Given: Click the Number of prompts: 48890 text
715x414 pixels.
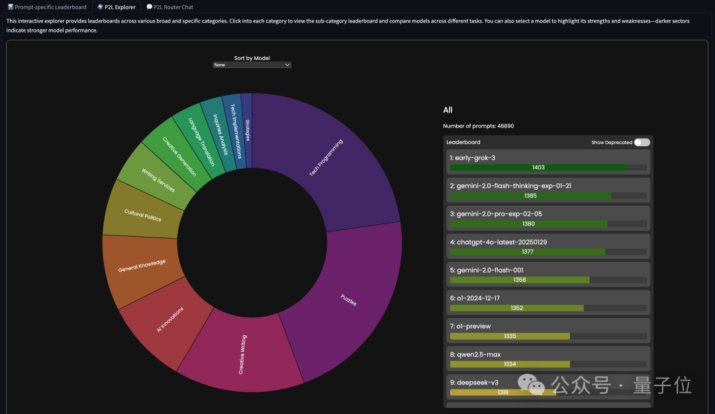Looking at the screenshot, I should (x=479, y=126).
